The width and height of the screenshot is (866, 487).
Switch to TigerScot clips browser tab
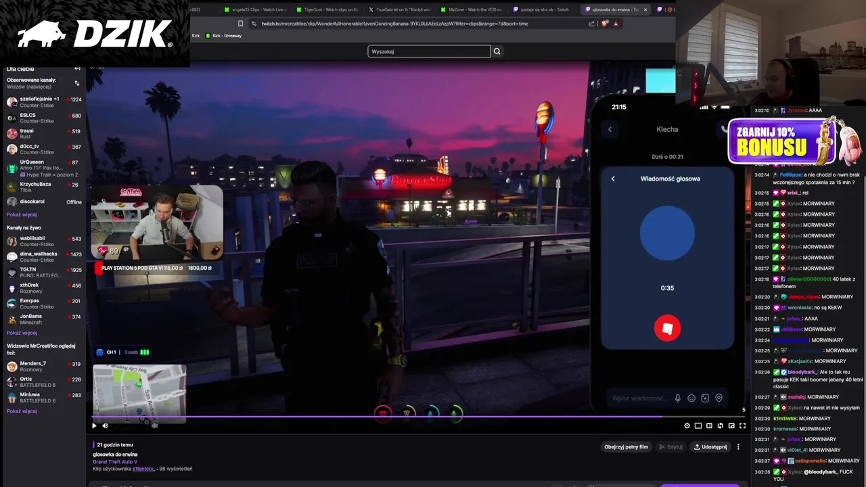tap(327, 9)
